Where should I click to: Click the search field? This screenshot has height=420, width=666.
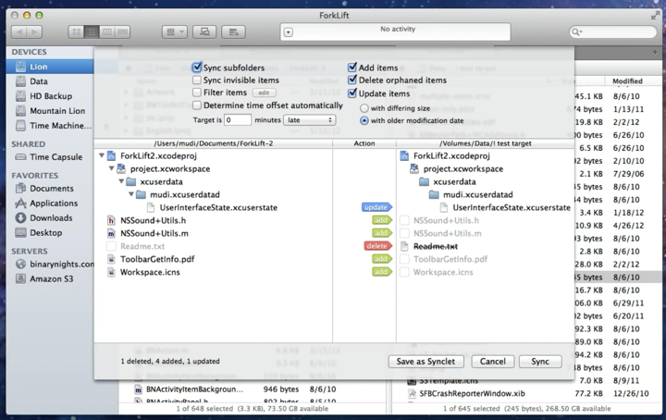[x=612, y=31]
